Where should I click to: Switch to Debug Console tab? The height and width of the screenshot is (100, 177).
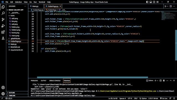pyautogui.click(x=55, y=81)
